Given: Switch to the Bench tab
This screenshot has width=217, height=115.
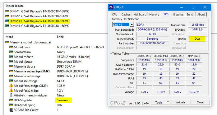Looking at the screenshot, I should click(x=190, y=15).
